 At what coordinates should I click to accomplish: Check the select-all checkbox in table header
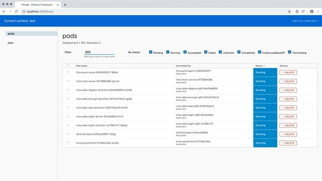(68, 66)
